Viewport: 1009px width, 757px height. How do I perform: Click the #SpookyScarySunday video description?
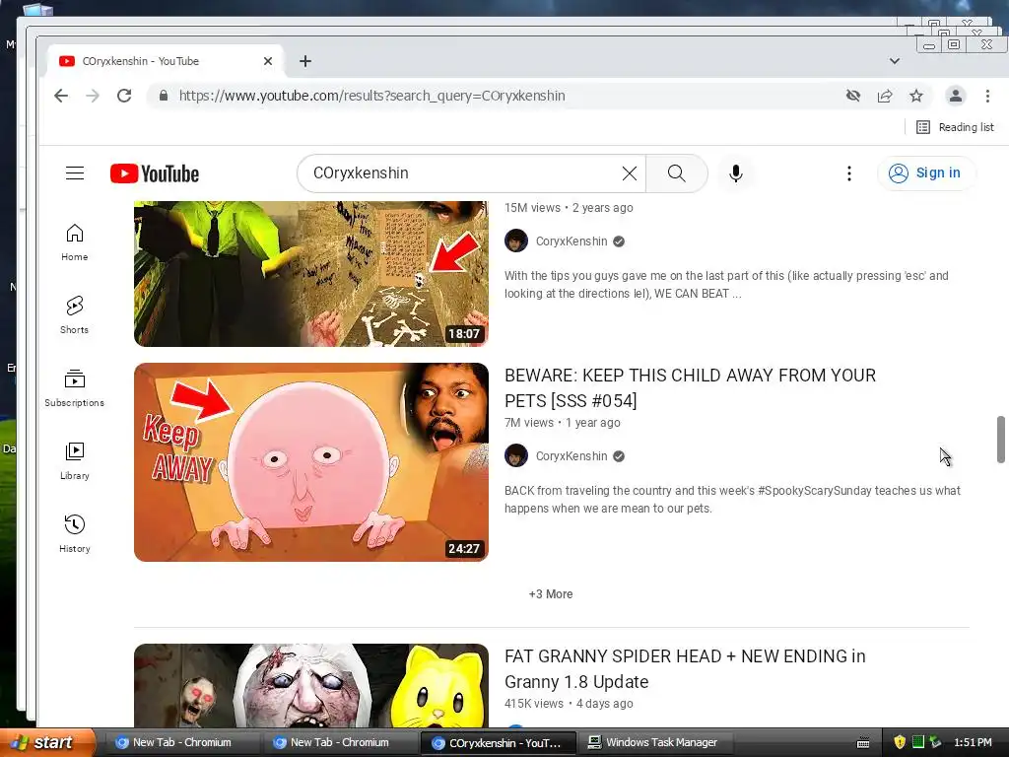(732, 499)
